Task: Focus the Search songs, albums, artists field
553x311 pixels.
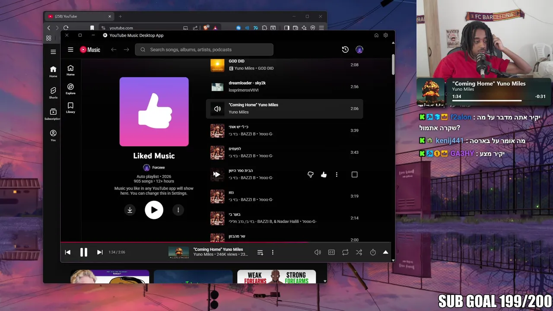Action: [204, 50]
